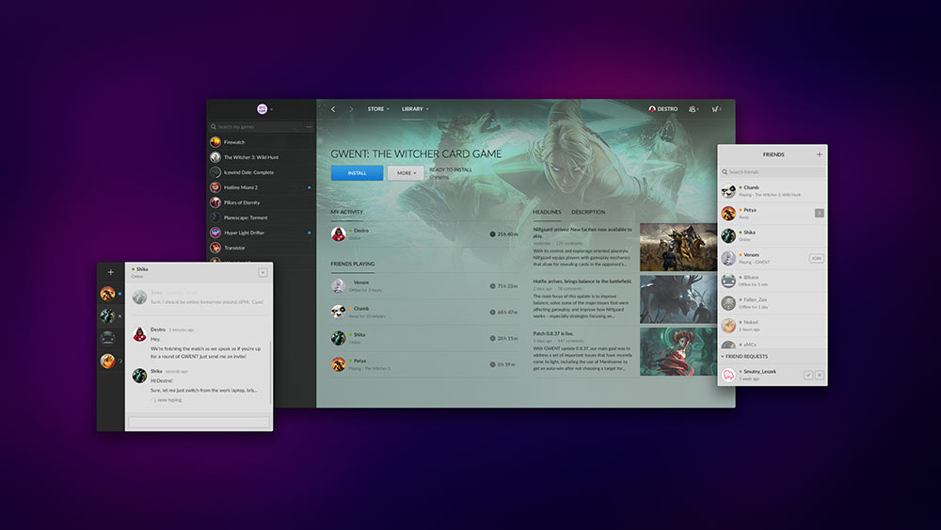Switch to the HEADLINES tab
Viewport: 941px width, 530px height.
pyautogui.click(x=547, y=212)
